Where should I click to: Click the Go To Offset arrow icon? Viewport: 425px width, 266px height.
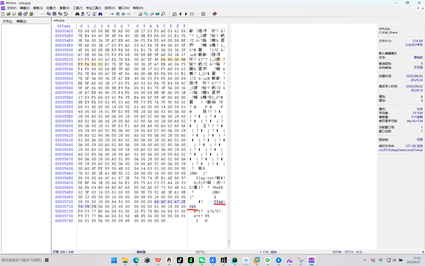tap(112, 14)
